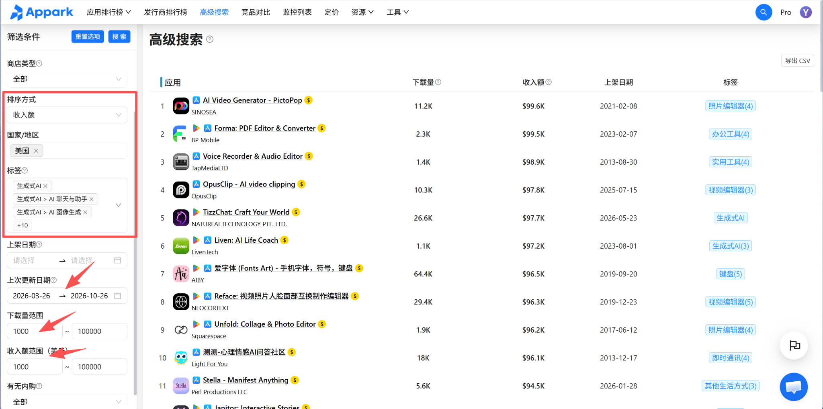Viewport: 823px width, 409px height.
Task: Open the blue search icon in header
Action: 764,12
